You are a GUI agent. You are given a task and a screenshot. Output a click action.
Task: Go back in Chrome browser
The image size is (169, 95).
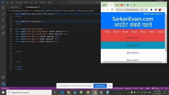104,10
